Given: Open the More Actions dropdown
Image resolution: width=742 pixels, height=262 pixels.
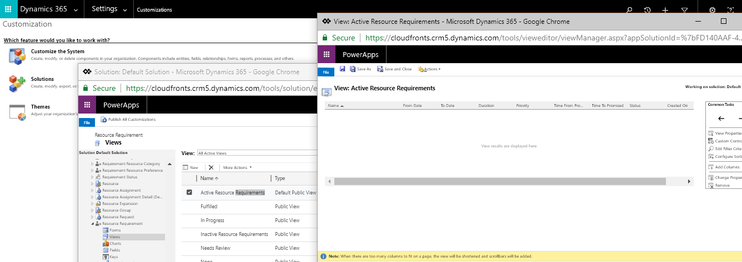Looking at the screenshot, I should 237,167.
